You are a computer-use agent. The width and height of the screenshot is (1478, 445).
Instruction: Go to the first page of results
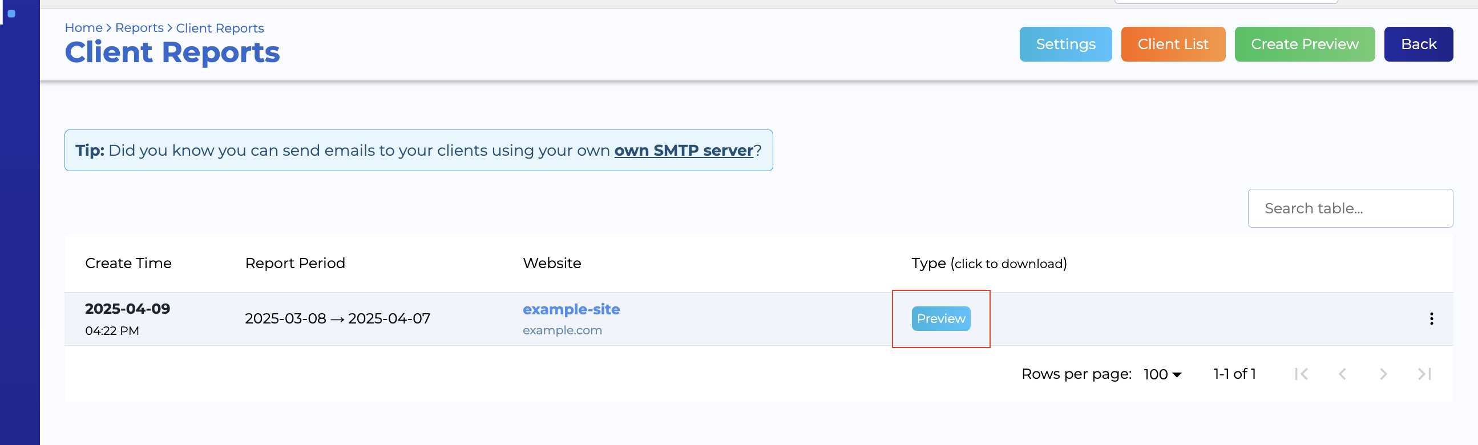click(1301, 374)
